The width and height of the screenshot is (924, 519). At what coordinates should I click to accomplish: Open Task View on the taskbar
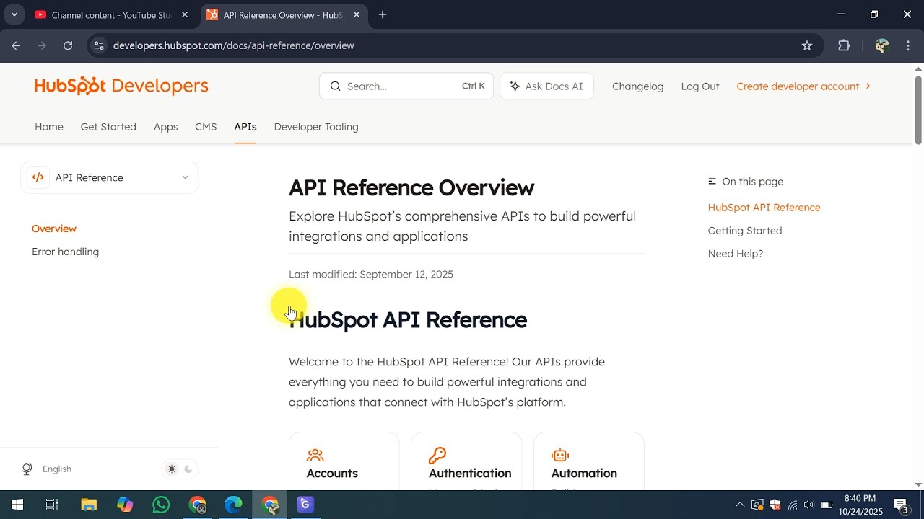(52, 505)
